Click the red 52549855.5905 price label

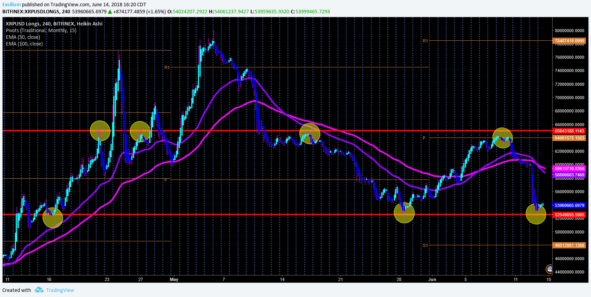point(569,215)
